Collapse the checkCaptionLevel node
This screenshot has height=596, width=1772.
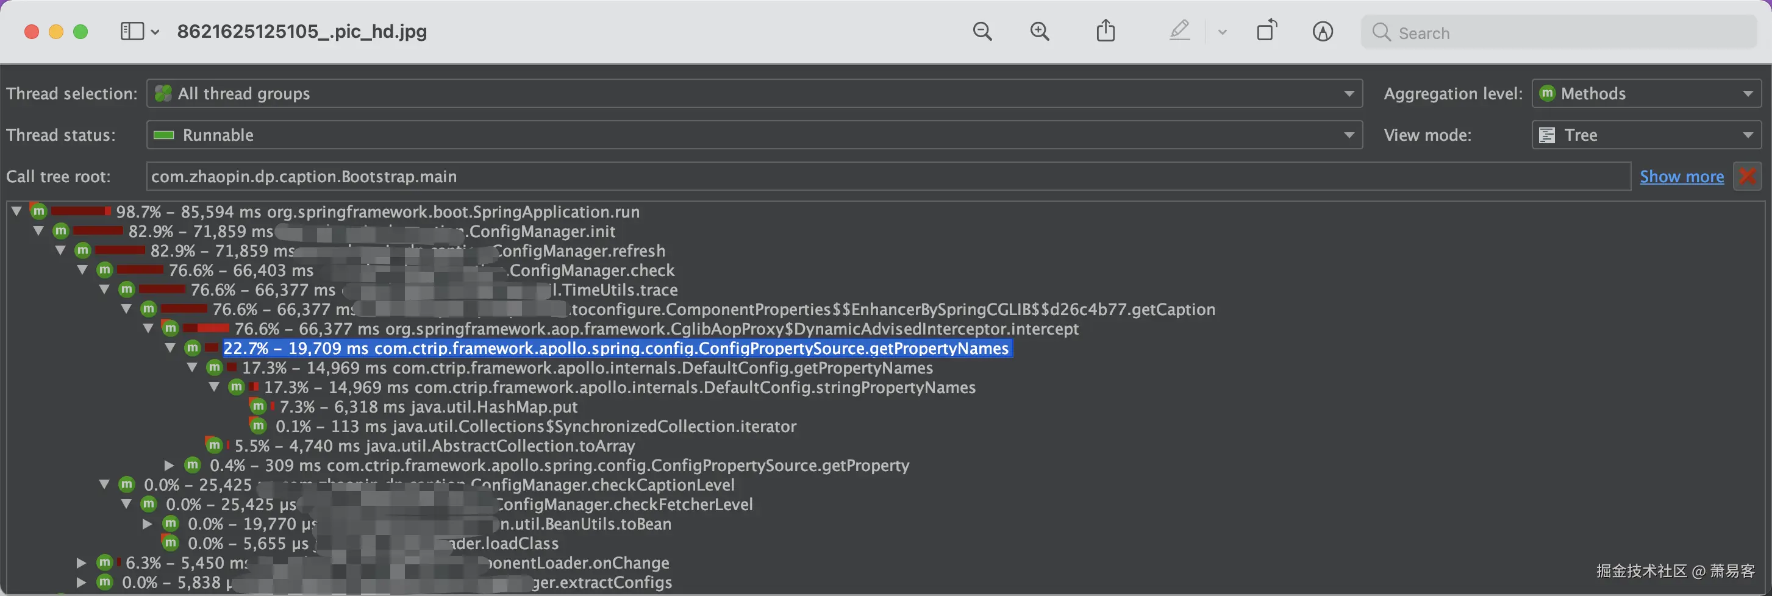pyautogui.click(x=104, y=484)
